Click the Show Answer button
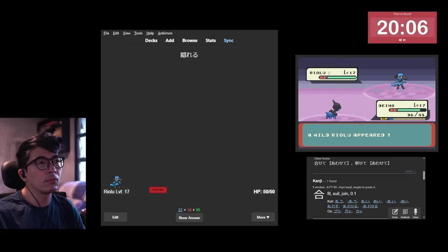448x252 pixels. (189, 218)
